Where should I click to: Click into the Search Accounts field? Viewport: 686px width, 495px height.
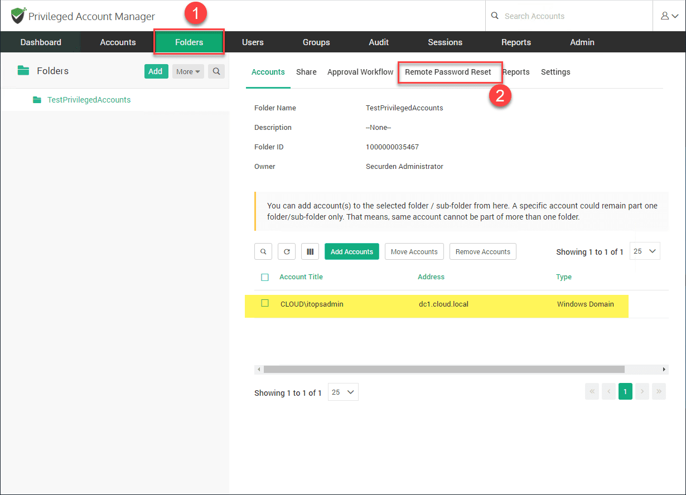click(574, 16)
